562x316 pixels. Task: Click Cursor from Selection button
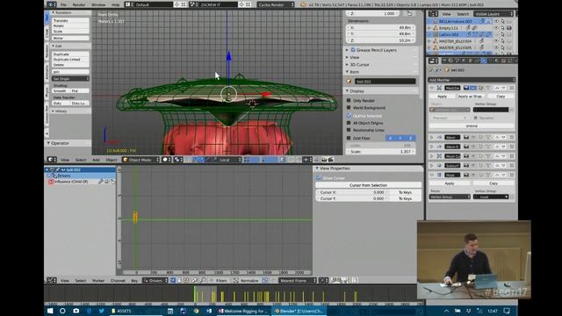click(x=368, y=185)
